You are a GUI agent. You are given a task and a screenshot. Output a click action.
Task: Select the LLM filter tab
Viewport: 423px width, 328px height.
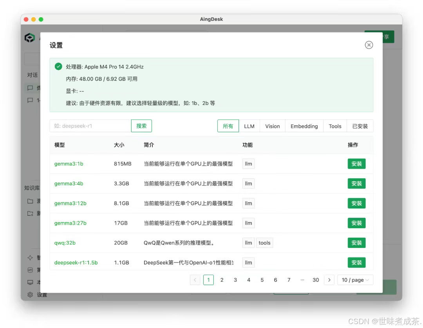tap(249, 126)
